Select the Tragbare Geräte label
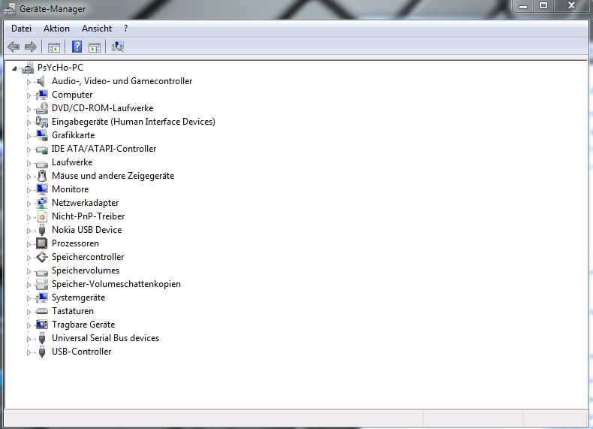The height and width of the screenshot is (429, 593). (x=83, y=325)
